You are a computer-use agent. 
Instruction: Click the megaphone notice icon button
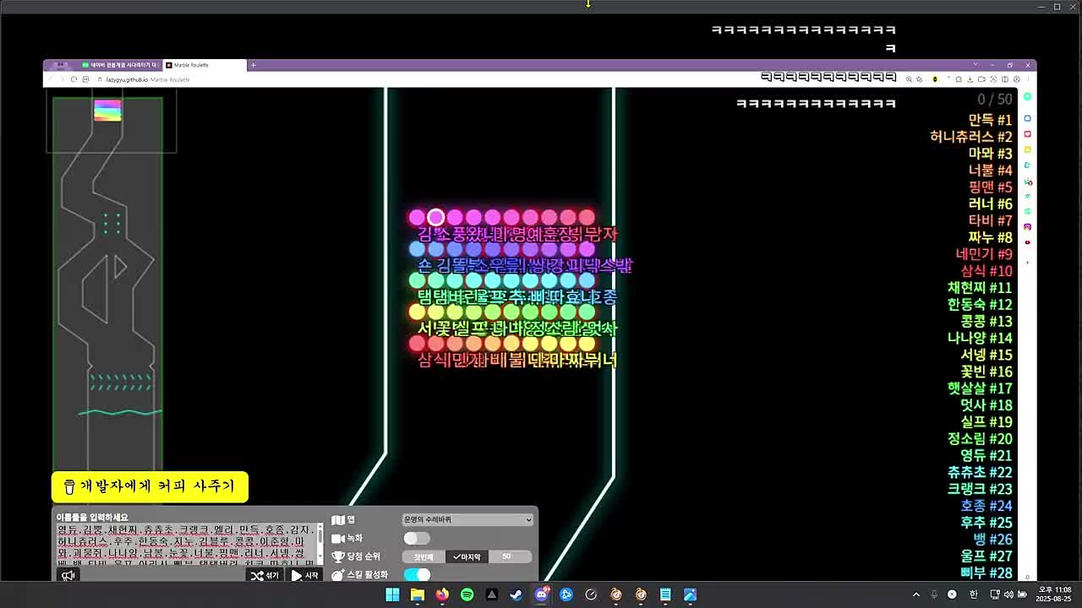click(68, 575)
